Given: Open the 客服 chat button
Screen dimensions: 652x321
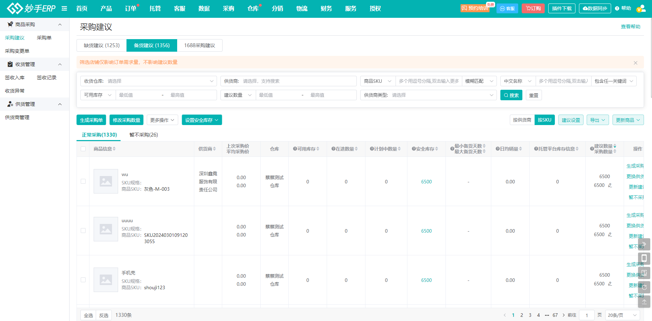Looking at the screenshot, I should (507, 8).
